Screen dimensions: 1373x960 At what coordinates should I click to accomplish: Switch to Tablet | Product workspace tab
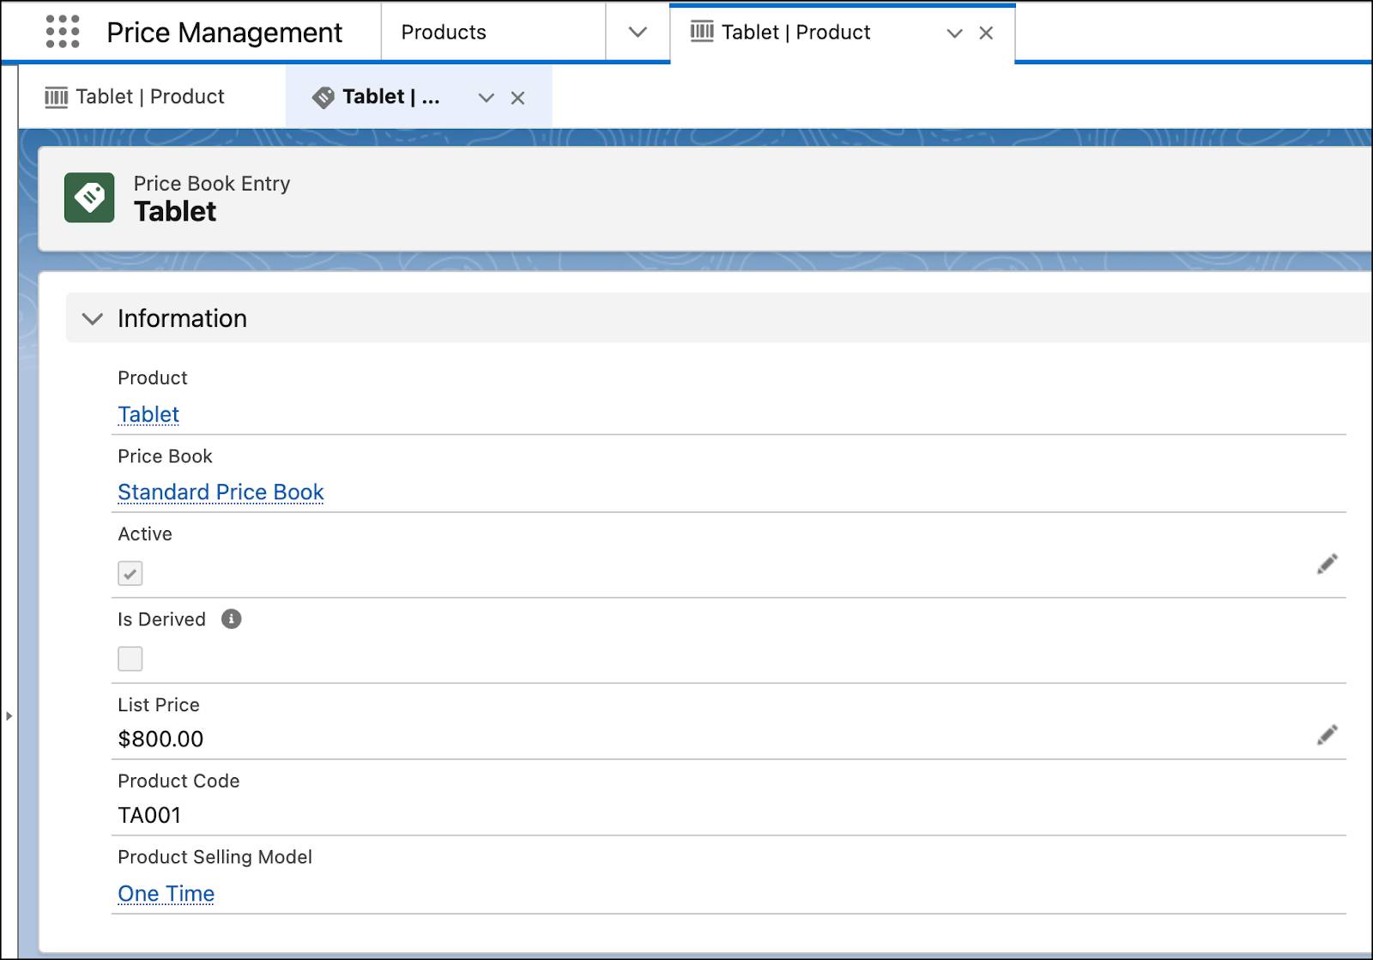click(796, 33)
